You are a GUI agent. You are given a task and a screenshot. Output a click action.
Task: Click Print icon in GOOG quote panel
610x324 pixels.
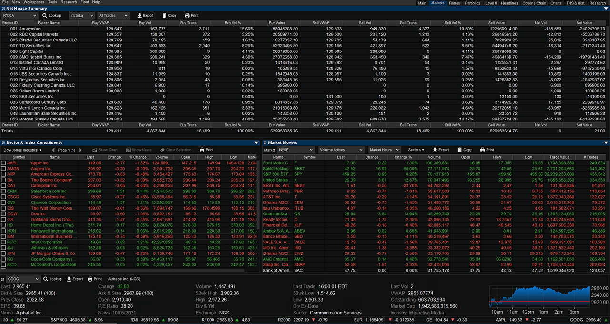[x=90, y=279]
